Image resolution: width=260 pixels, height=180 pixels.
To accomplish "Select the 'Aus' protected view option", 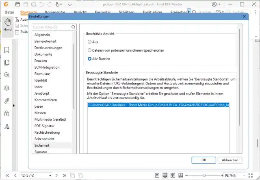I will [90, 42].
